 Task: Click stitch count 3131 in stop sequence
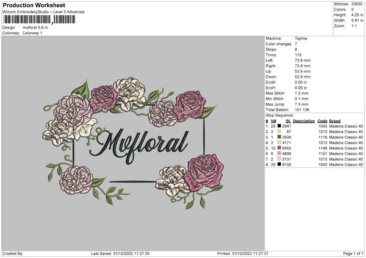point(287,159)
